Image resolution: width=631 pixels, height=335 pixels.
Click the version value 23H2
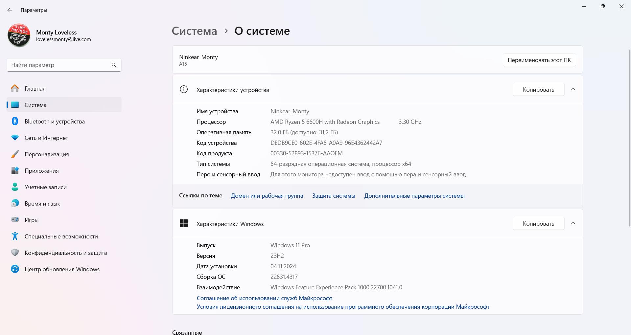[x=277, y=256]
